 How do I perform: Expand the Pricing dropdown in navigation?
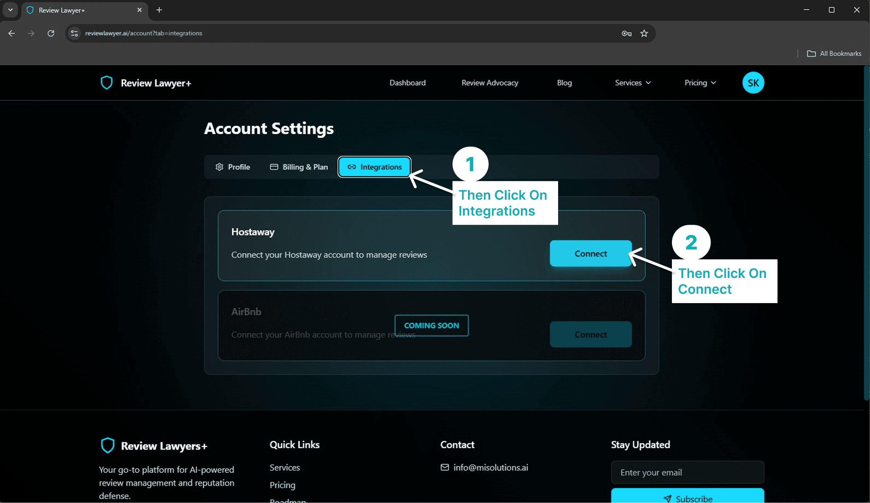click(700, 83)
